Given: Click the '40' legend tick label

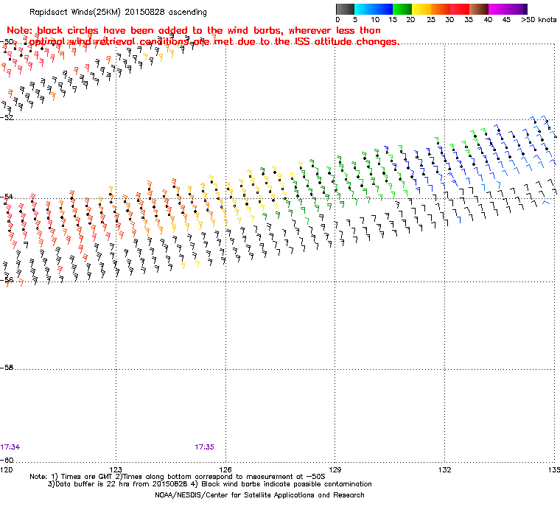Looking at the screenshot, I should coord(488,20).
